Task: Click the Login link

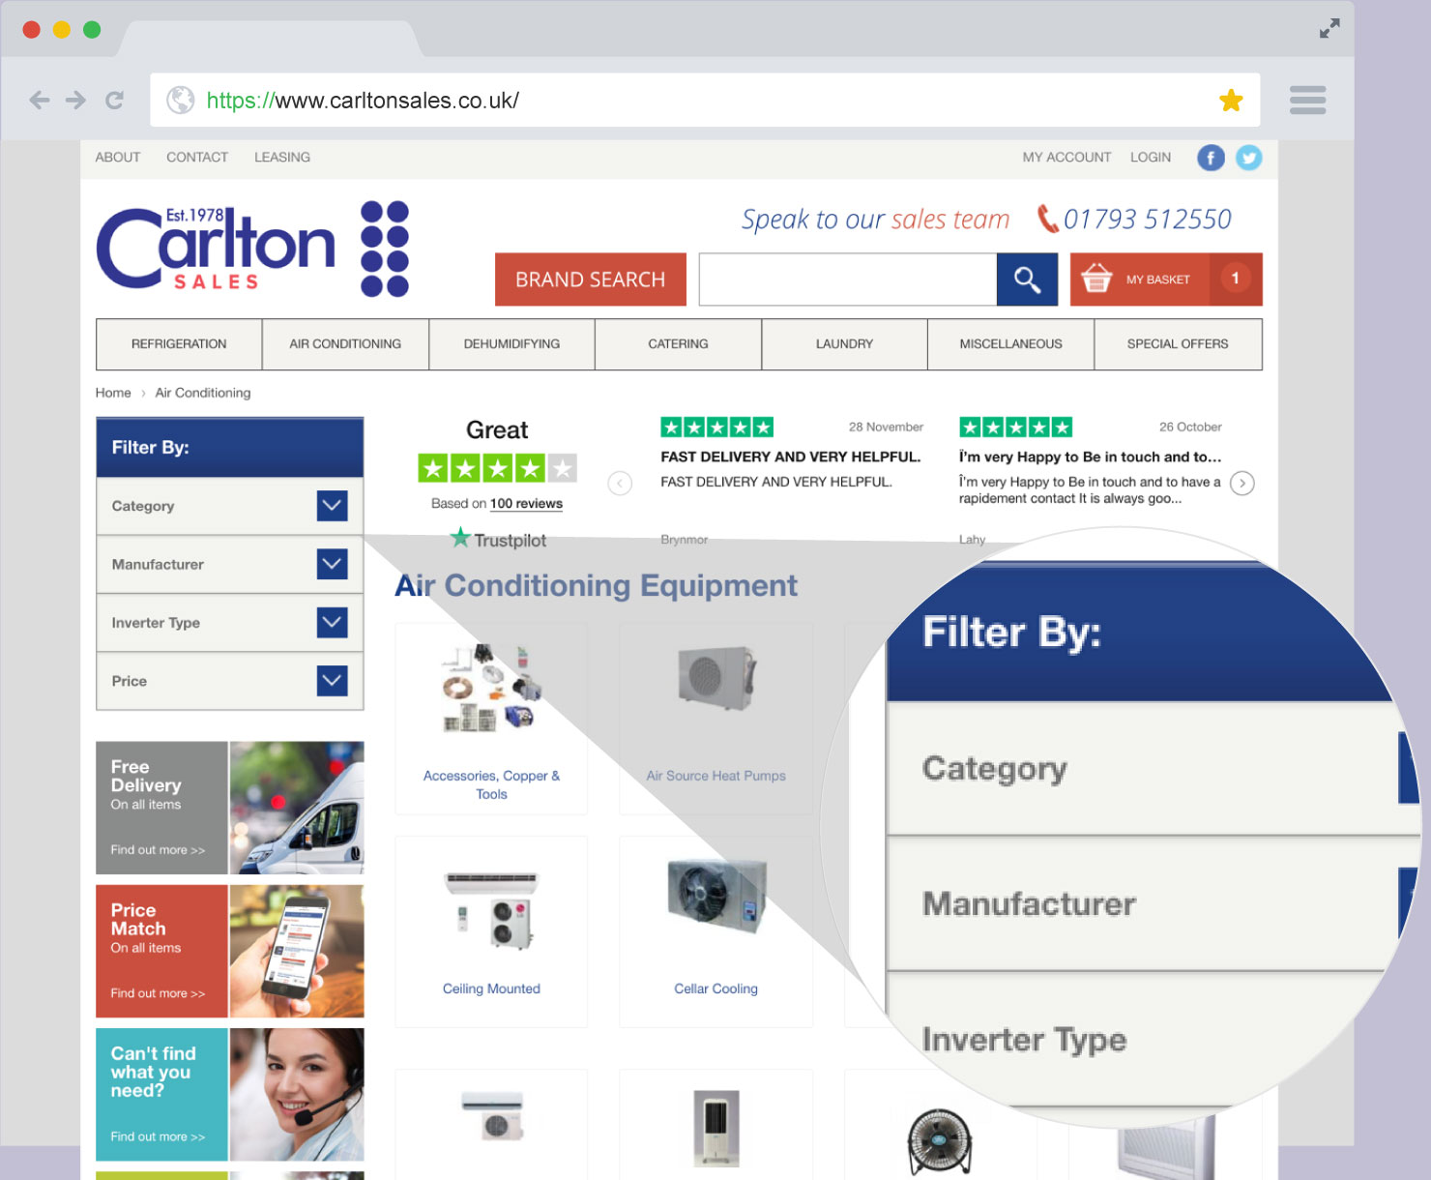Action: 1151,158
